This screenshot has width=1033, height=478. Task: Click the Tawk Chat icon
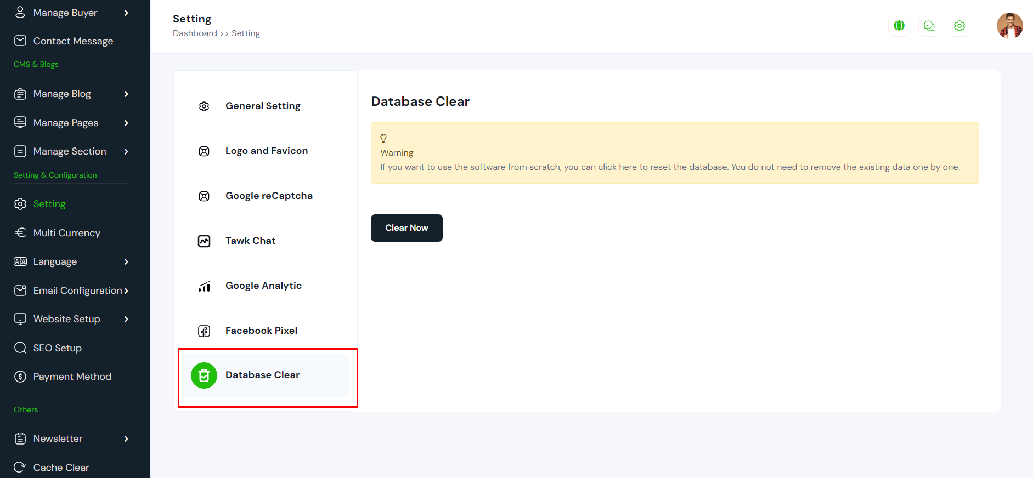coord(204,241)
